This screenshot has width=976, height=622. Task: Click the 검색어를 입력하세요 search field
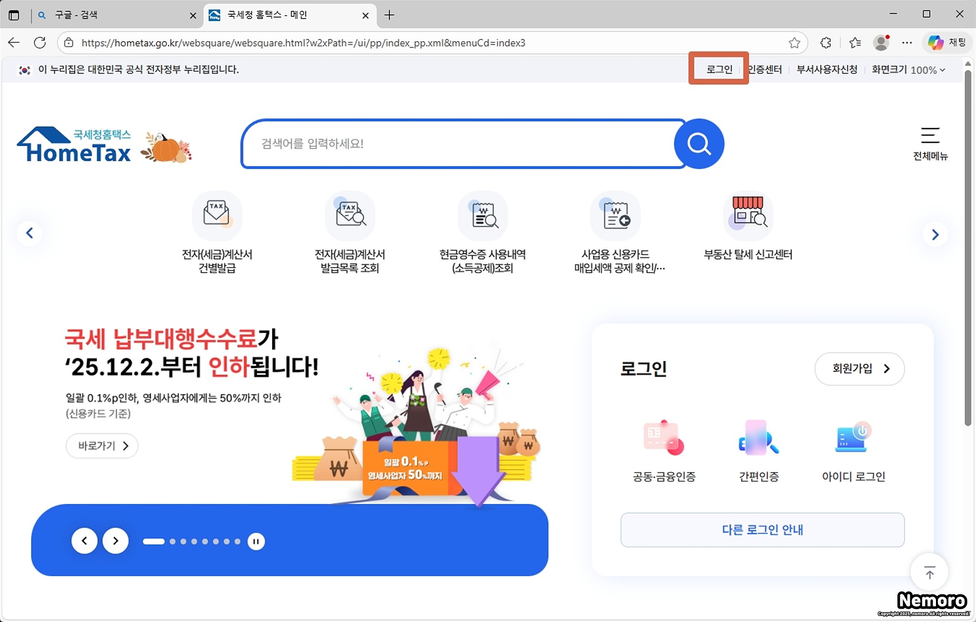(462, 144)
